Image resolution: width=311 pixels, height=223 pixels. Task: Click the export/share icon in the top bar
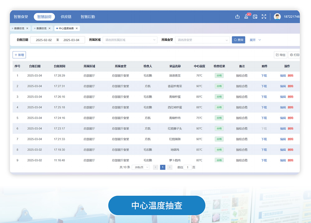238,17
